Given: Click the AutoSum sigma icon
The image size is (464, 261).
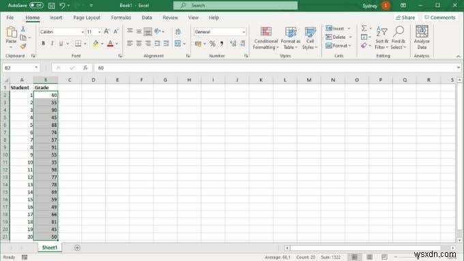Looking at the screenshot, I should coord(364,28).
